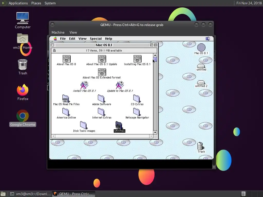Image resolution: width=263 pixels, height=197 pixels.
Task: Open the Mac OS Help menu
Action: (x=109, y=39)
